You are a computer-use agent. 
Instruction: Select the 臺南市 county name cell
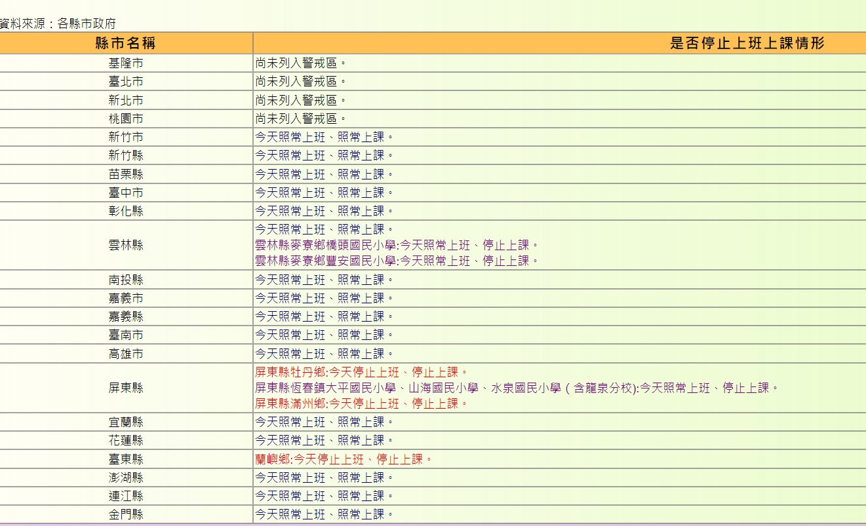point(126,335)
